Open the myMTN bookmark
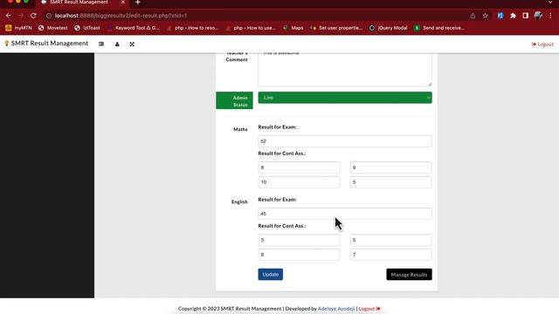Image resolution: width=559 pixels, height=314 pixels. point(18,28)
